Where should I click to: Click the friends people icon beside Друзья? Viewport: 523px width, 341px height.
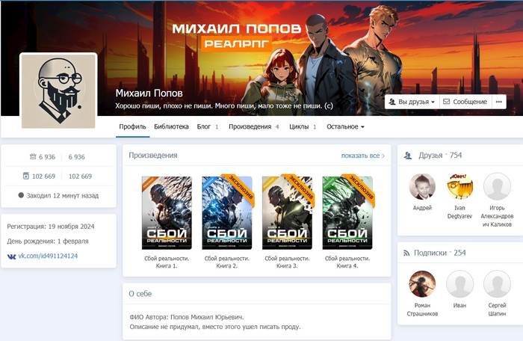408,156
